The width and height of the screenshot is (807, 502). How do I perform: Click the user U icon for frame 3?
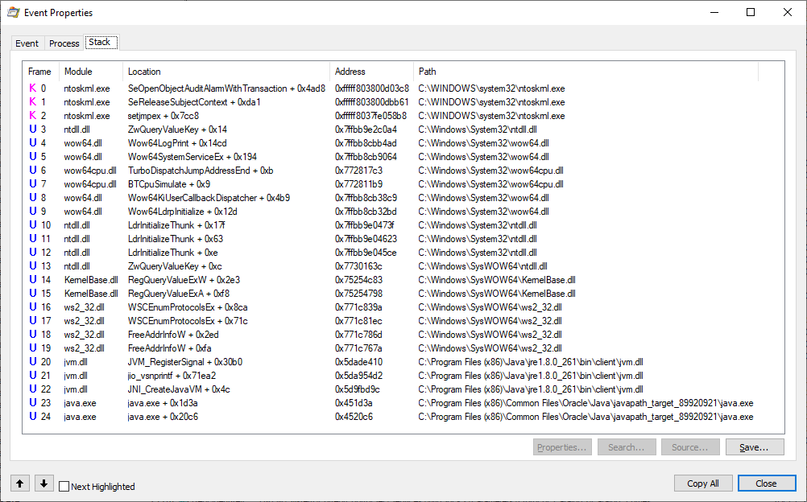click(33, 130)
